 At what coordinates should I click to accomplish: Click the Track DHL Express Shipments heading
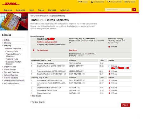tap(50, 20)
